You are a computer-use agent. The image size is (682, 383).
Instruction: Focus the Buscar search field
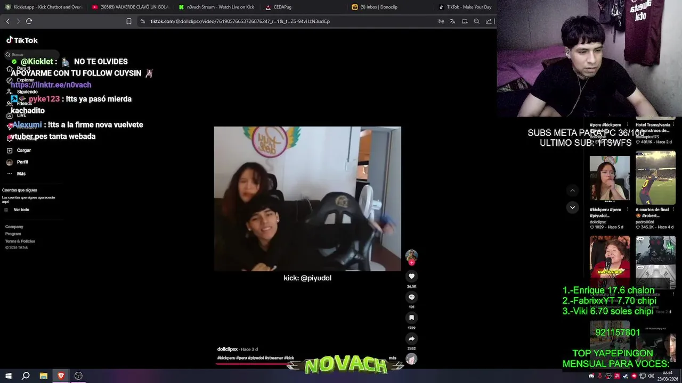[32, 54]
